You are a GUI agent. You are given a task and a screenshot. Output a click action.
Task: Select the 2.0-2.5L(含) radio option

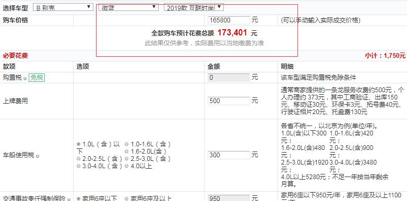click(78, 158)
